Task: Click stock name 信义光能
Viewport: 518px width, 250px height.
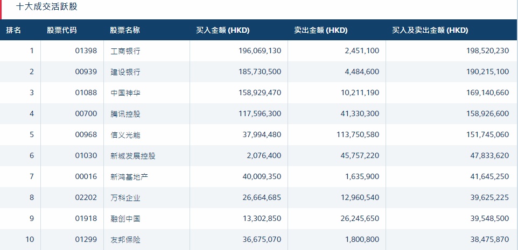Action: [x=125, y=134]
